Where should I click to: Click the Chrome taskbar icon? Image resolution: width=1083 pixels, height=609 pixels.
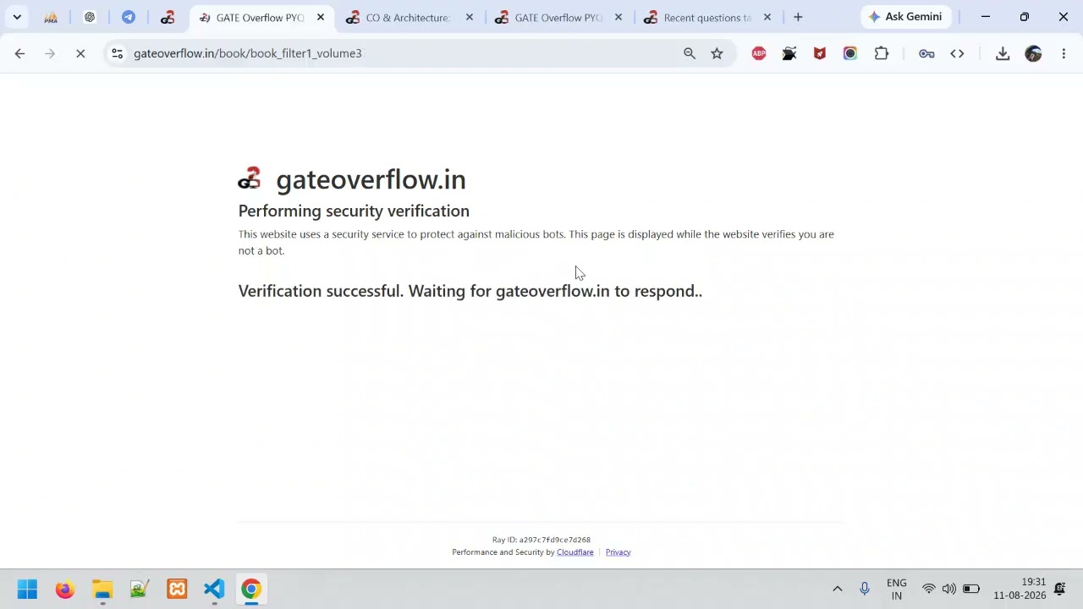click(x=251, y=590)
